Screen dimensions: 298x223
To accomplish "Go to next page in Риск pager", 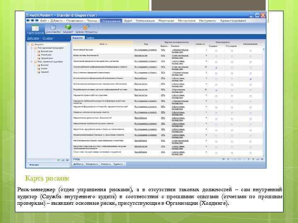I will tap(249, 159).
